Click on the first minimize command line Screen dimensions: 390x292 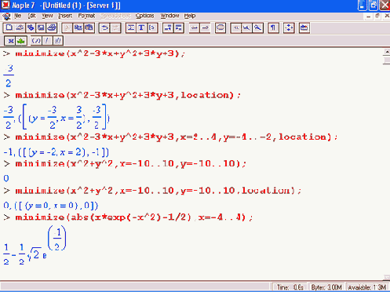tap(100, 53)
